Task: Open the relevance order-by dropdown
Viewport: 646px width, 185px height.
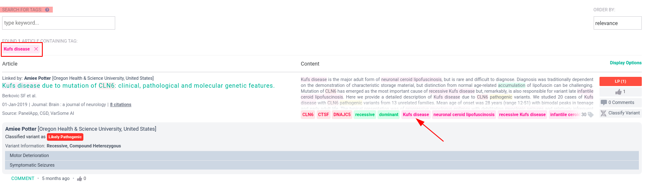Action: pos(618,23)
